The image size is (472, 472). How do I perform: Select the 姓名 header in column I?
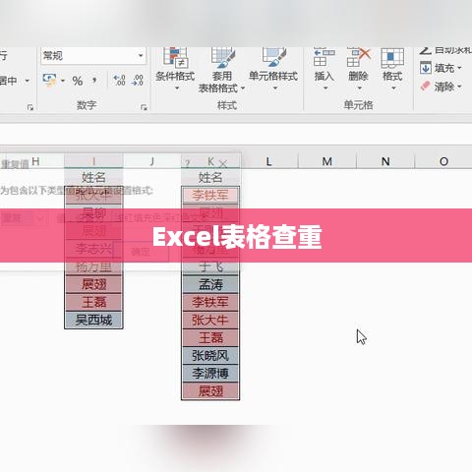(x=93, y=177)
